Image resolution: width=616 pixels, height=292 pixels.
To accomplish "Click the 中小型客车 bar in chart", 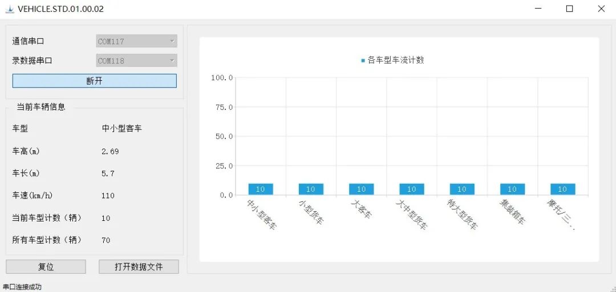I will tap(261, 190).
